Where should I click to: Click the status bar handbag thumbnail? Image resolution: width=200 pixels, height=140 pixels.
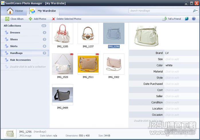click(10, 134)
